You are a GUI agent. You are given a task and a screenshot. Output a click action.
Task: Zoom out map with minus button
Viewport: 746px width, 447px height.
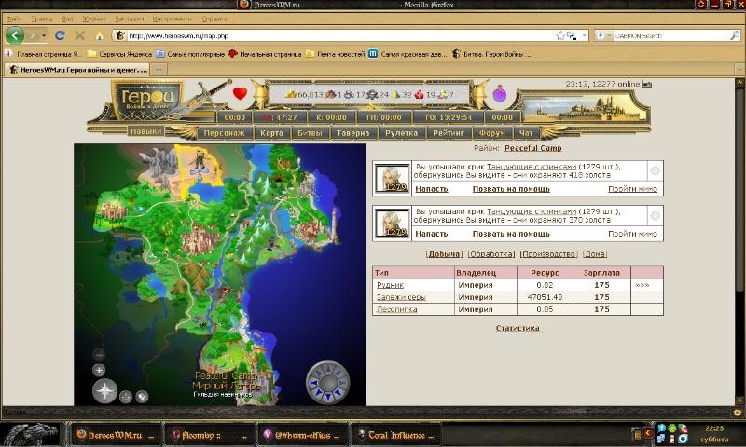99,355
